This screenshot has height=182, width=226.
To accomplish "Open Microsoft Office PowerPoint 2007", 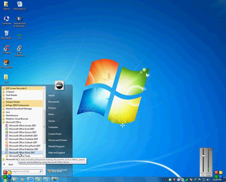I will click(x=22, y=146).
